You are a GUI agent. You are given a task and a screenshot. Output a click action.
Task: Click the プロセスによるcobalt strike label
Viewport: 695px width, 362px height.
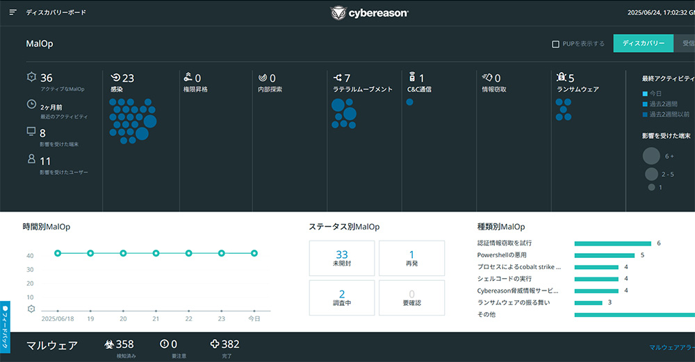point(518,267)
